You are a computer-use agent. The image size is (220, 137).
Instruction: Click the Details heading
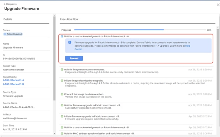[8, 19]
